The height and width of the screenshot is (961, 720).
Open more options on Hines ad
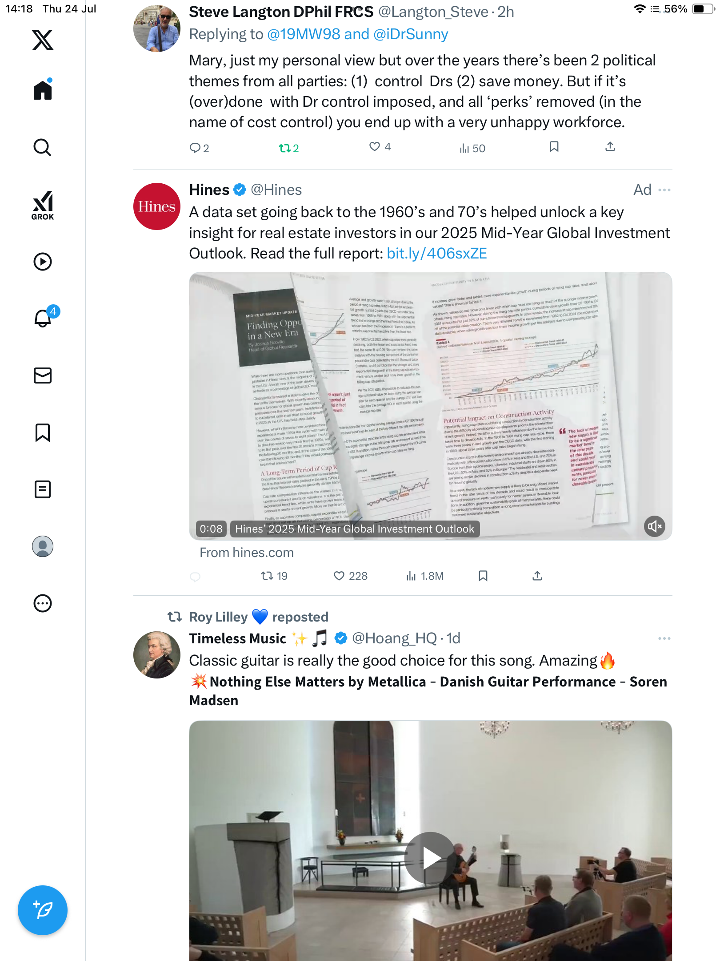click(x=664, y=190)
